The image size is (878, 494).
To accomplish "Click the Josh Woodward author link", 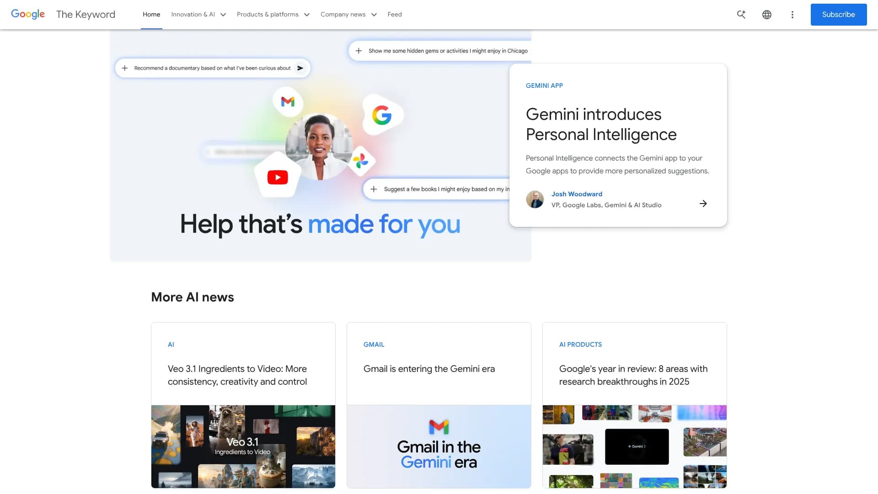I will [577, 194].
